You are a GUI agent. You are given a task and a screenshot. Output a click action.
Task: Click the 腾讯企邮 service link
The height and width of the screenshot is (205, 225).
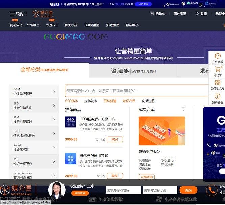145,165
